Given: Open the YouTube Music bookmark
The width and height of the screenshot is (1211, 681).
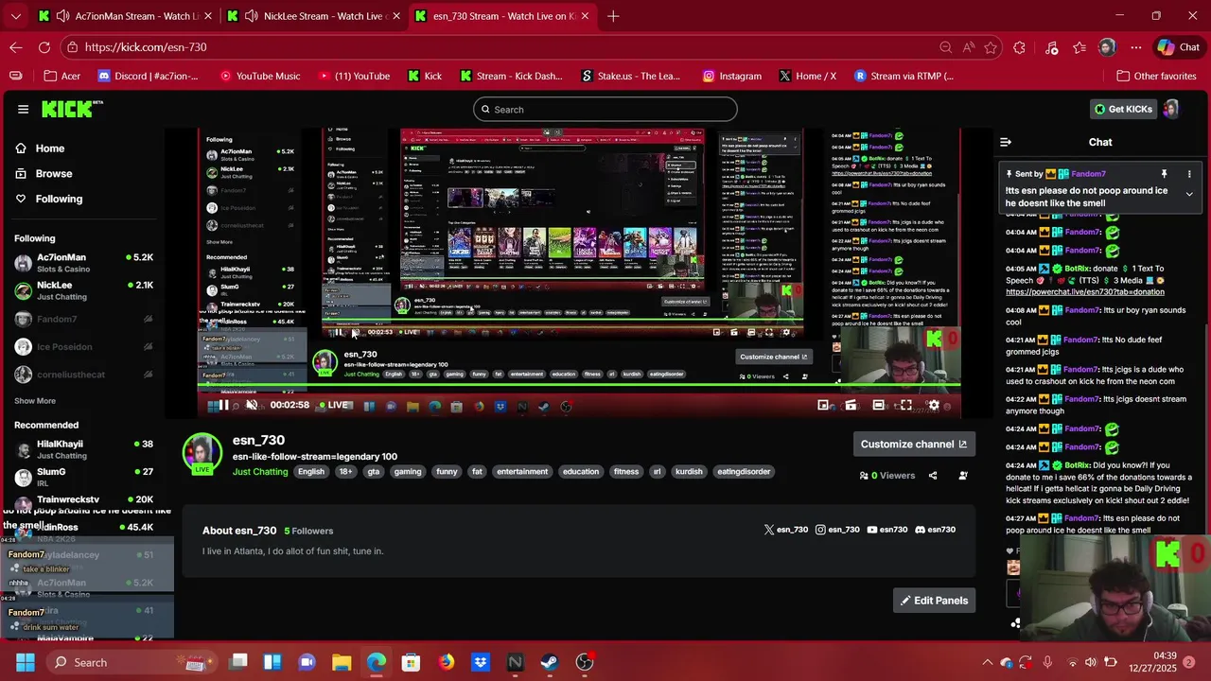Looking at the screenshot, I should click(259, 76).
